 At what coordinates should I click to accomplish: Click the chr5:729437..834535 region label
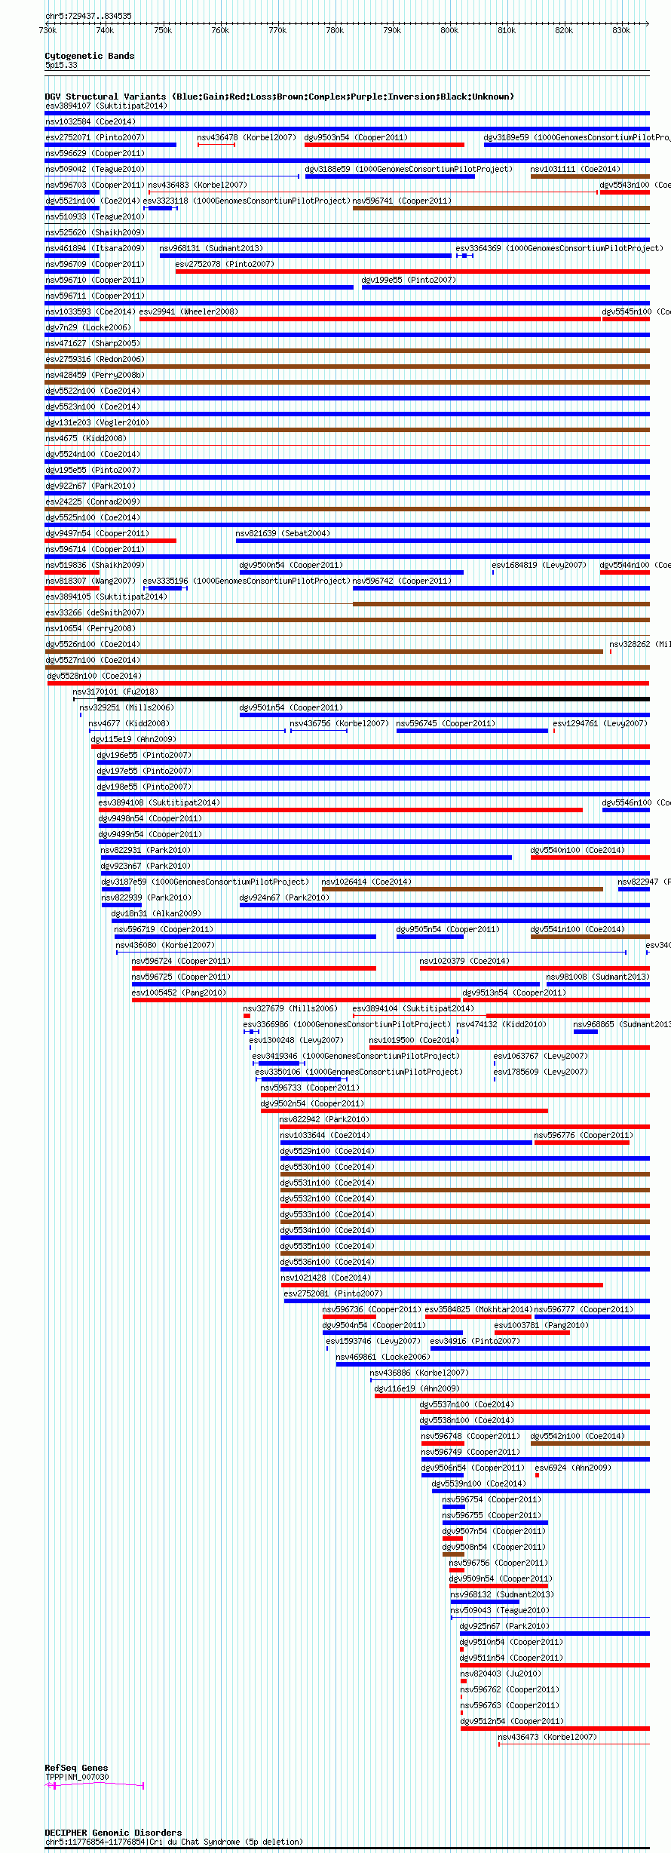pyautogui.click(x=88, y=16)
